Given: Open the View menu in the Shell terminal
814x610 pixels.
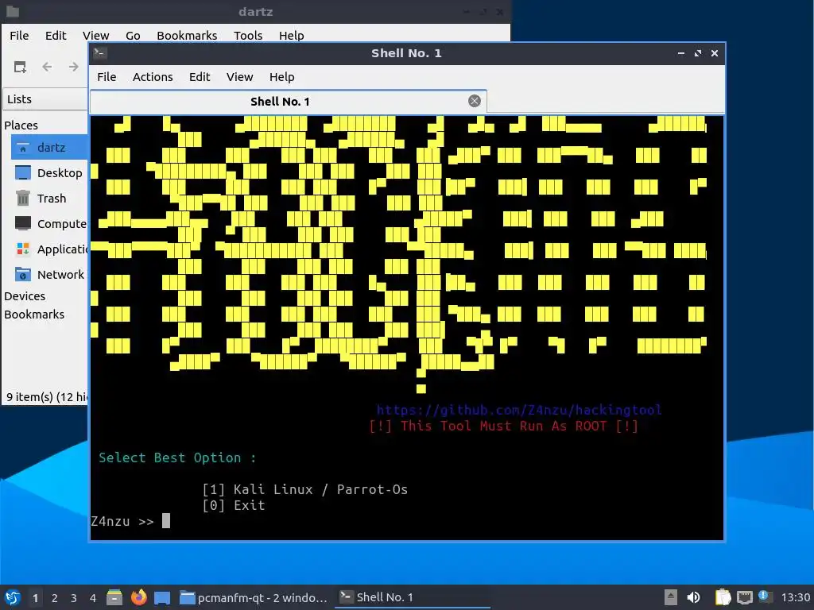Looking at the screenshot, I should pyautogui.click(x=239, y=77).
